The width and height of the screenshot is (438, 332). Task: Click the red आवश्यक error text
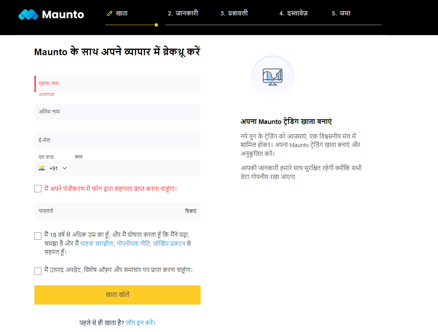[x=46, y=95]
